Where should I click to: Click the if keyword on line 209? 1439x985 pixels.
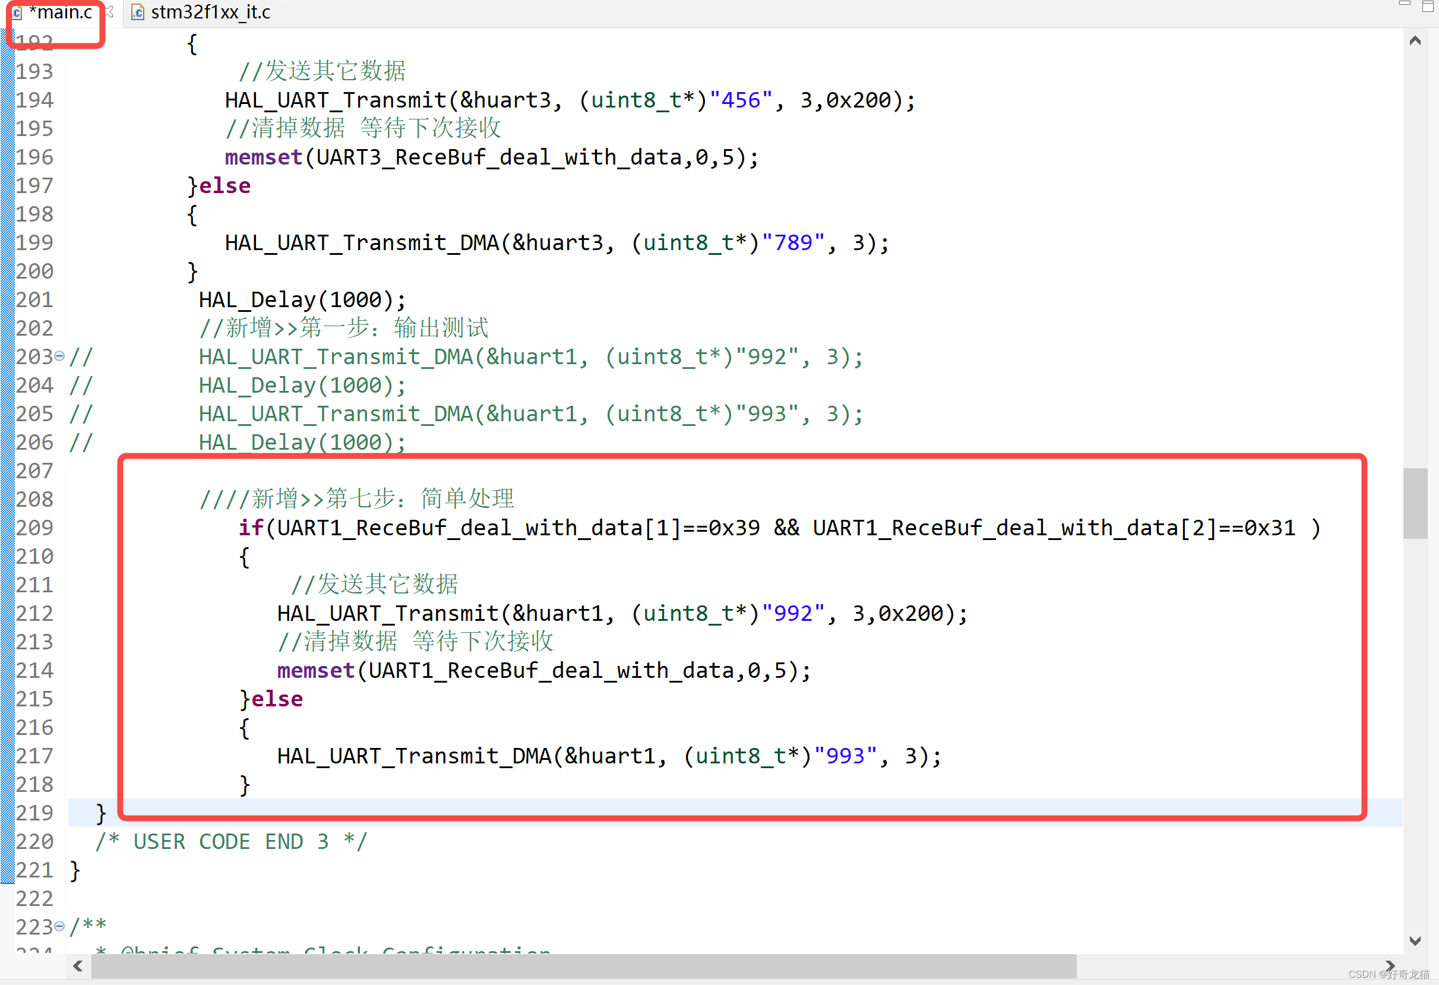pyautogui.click(x=251, y=528)
